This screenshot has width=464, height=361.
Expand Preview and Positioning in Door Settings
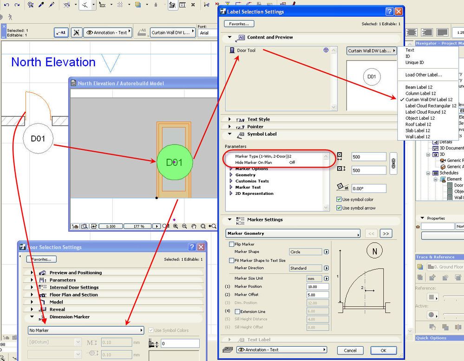[32, 272]
